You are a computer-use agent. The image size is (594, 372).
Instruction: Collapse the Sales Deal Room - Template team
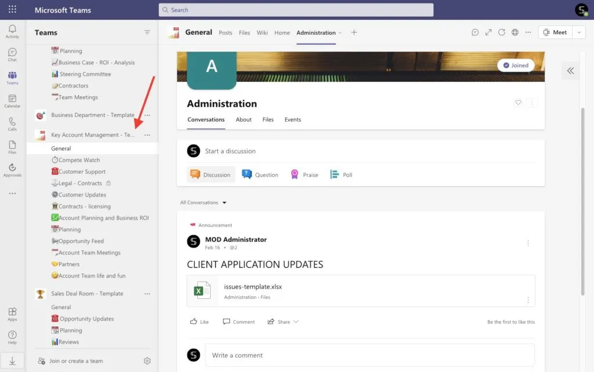click(x=87, y=294)
